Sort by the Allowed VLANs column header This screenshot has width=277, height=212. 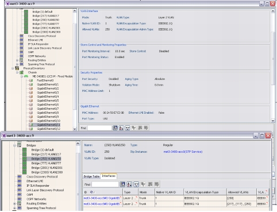(241, 192)
